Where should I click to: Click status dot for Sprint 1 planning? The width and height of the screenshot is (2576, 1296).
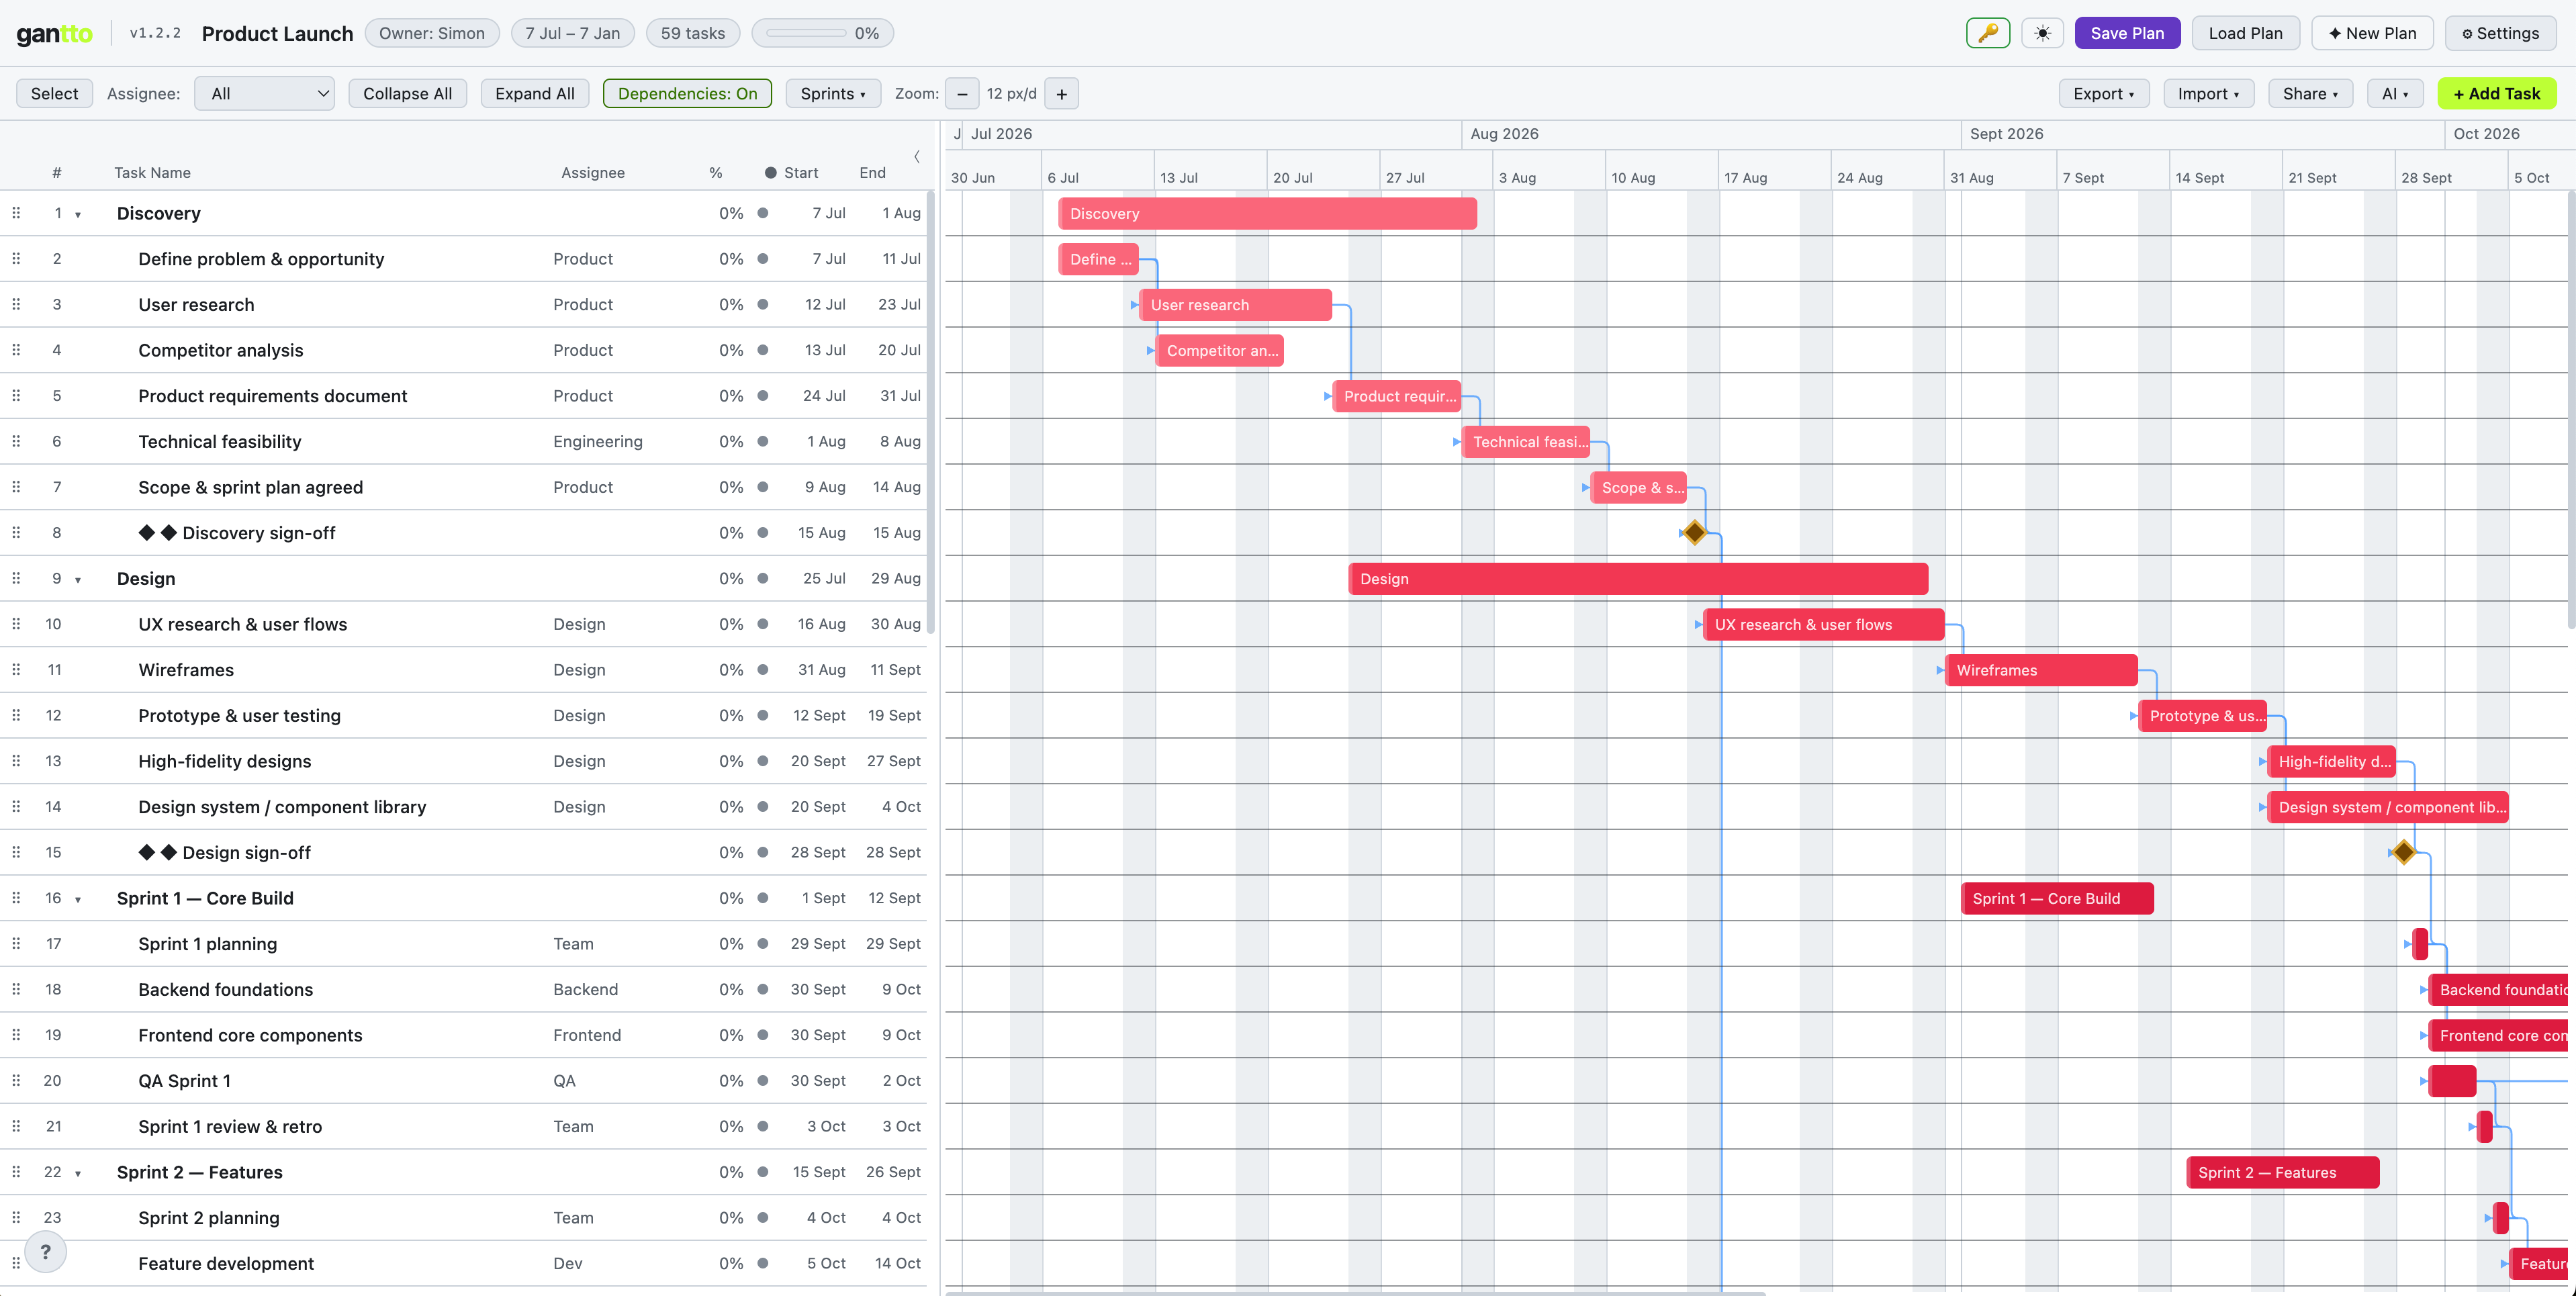coord(763,943)
